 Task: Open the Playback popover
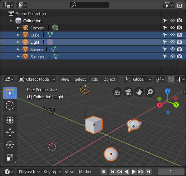coord(29,172)
